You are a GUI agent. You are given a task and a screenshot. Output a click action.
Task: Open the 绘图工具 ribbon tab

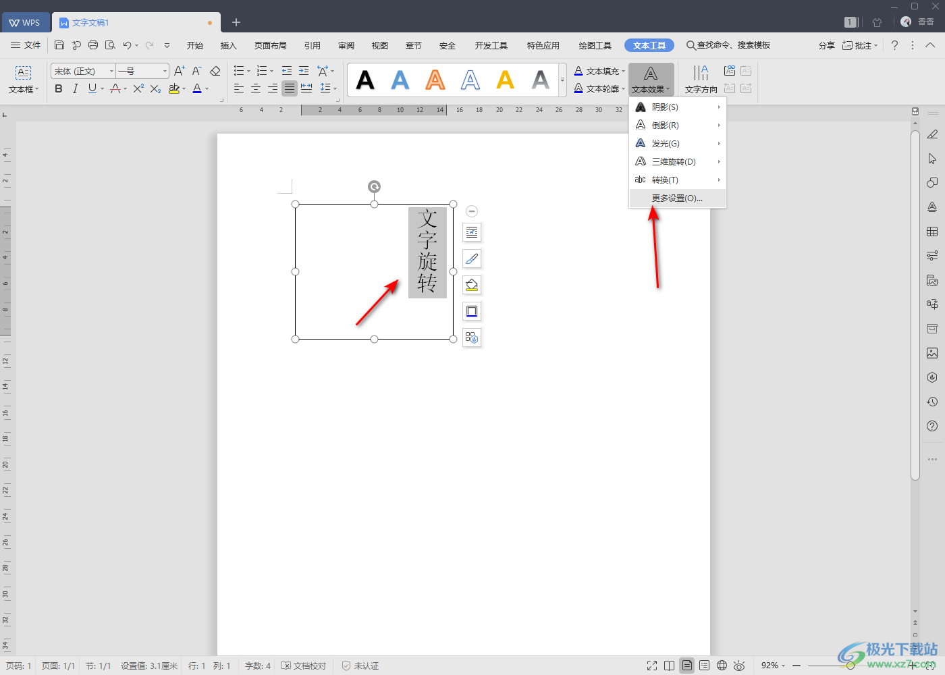click(595, 45)
